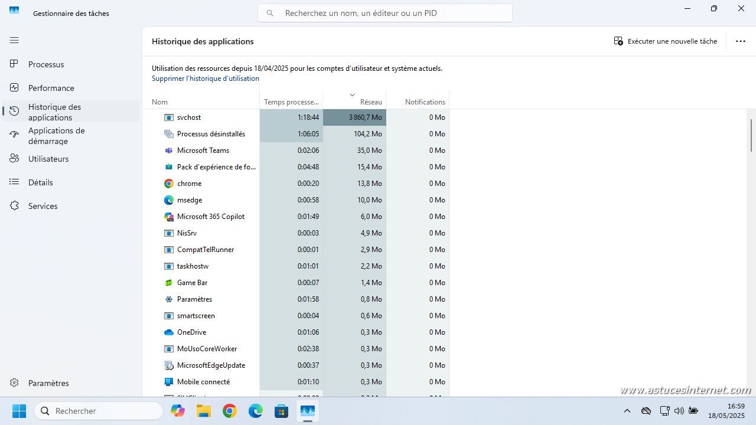756x425 pixels.
Task: Open File Explorer from the taskbar
Action: 204,411
